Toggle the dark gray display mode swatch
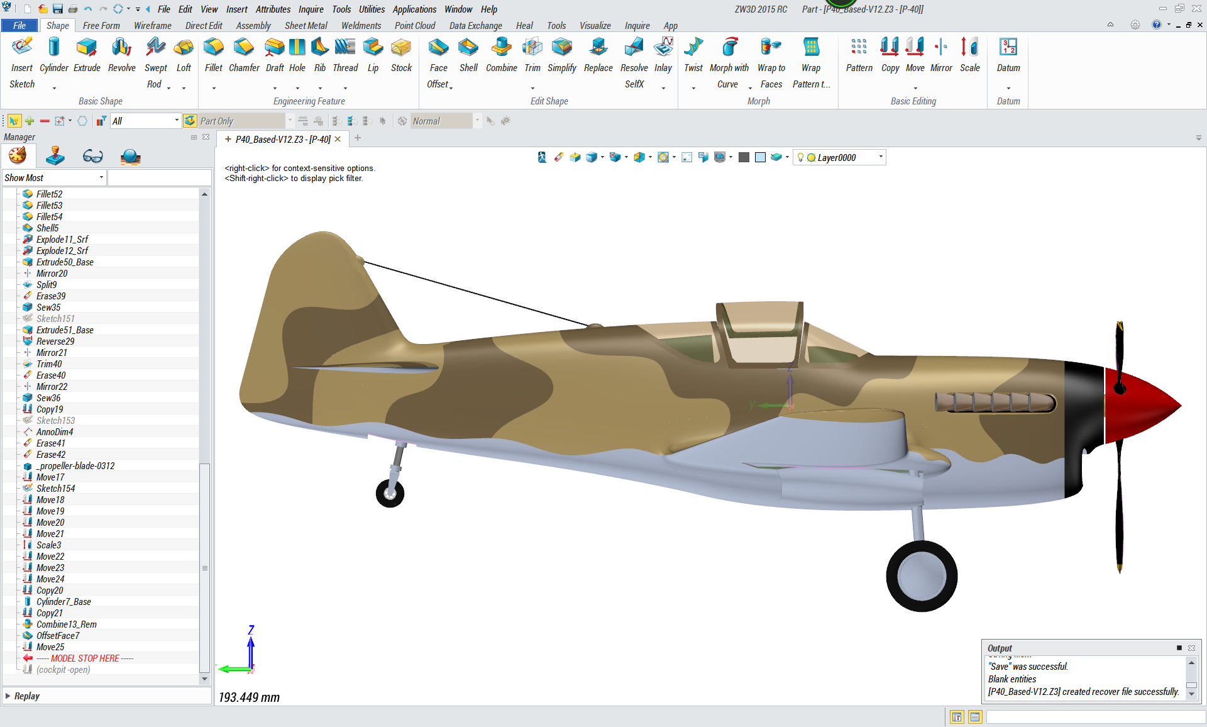1207x727 pixels. pyautogui.click(x=744, y=157)
